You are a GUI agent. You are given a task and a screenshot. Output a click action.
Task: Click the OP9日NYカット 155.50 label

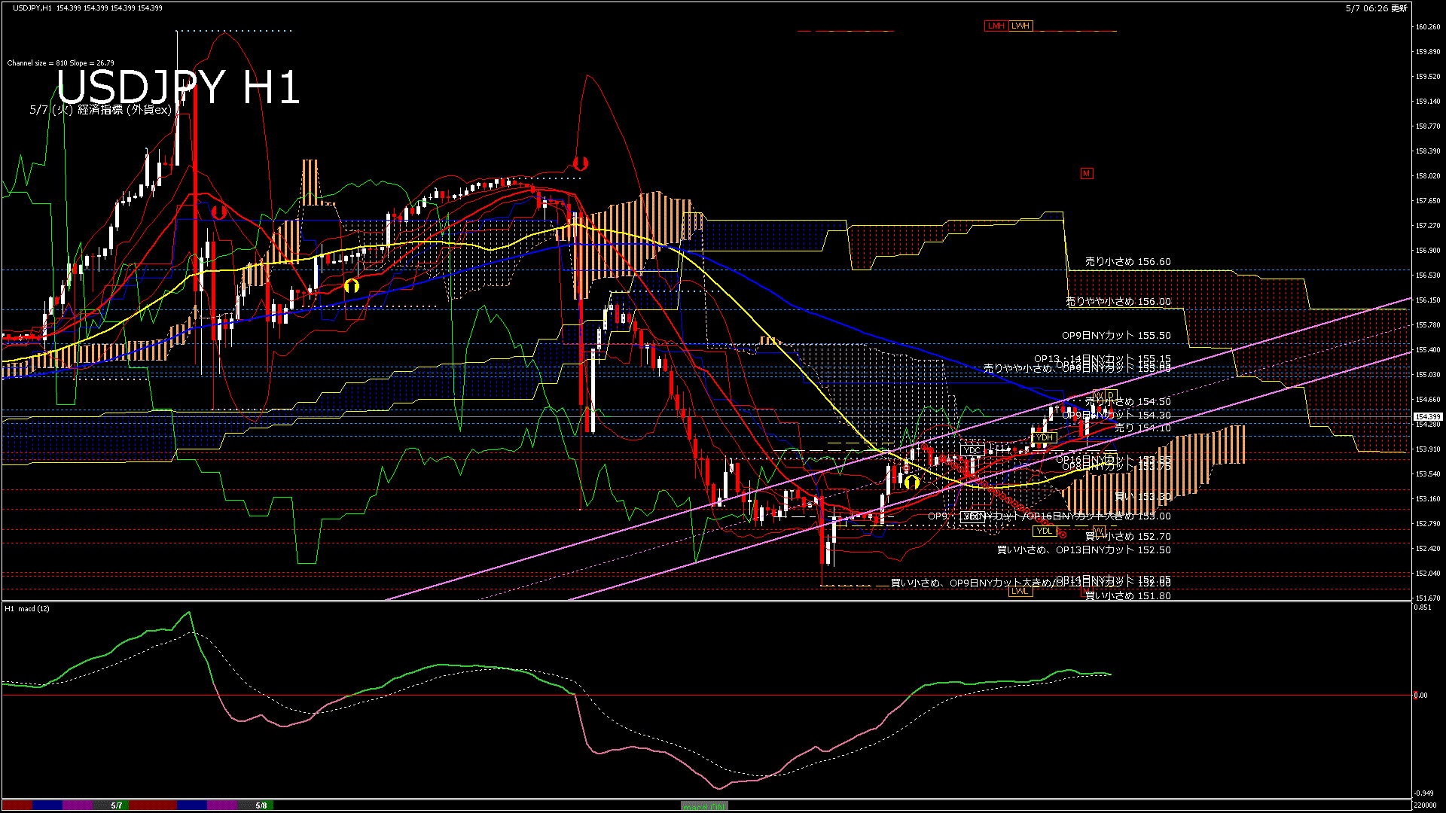tap(1116, 336)
